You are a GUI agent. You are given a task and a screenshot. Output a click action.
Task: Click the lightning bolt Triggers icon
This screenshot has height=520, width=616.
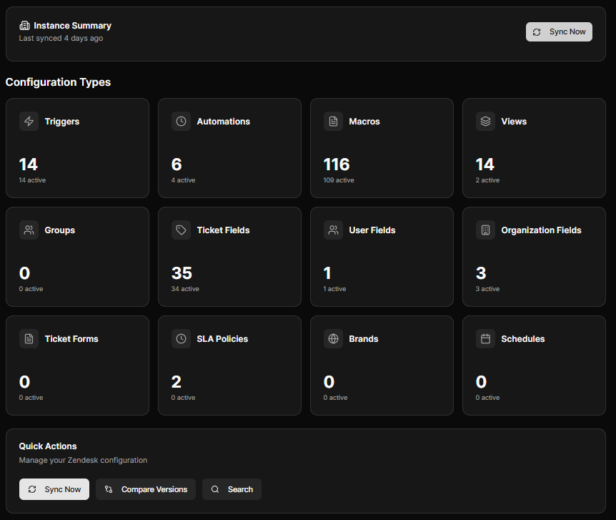pyautogui.click(x=29, y=122)
